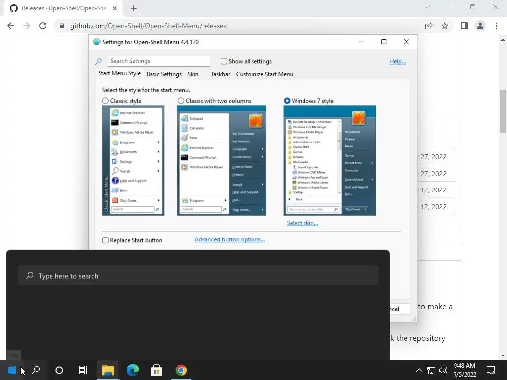Show hidden tray icons chevron
507x380 pixels.
419,370
